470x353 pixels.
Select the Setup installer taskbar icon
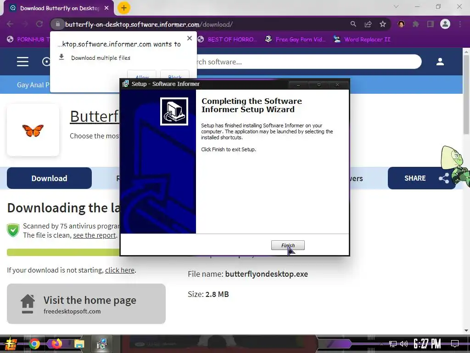tap(102, 344)
